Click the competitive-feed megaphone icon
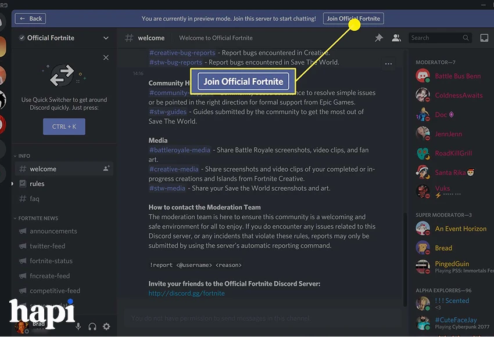This screenshot has width=494, height=337. 23,291
